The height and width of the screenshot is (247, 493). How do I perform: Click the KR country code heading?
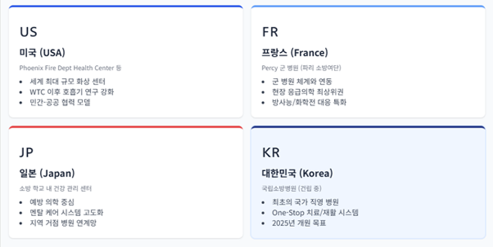coord(271,152)
